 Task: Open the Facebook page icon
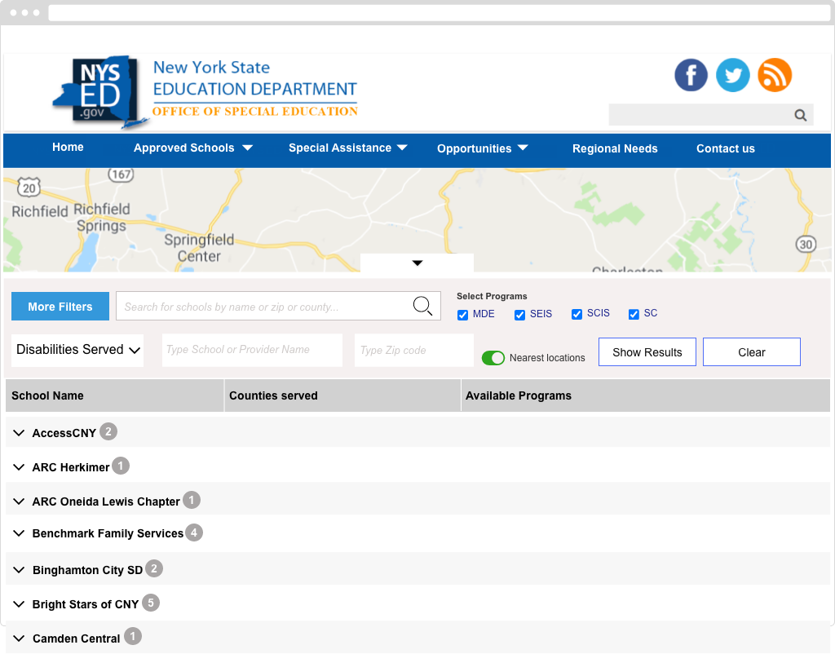[x=691, y=75]
